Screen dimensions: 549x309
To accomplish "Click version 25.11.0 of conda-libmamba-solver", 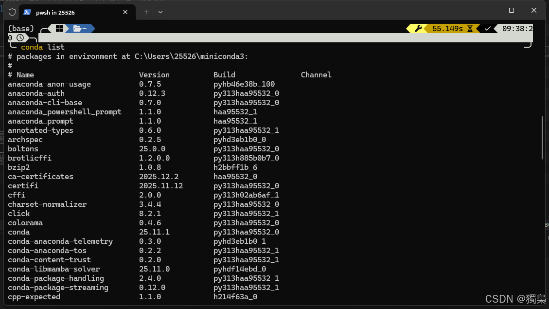I will click(x=155, y=269).
